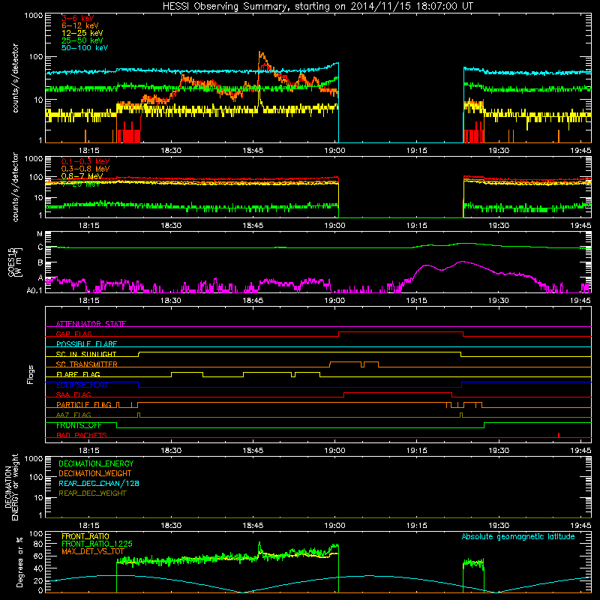600x600 pixels.
Task: Select the AAZ_FLAG label
Action: tap(73, 415)
